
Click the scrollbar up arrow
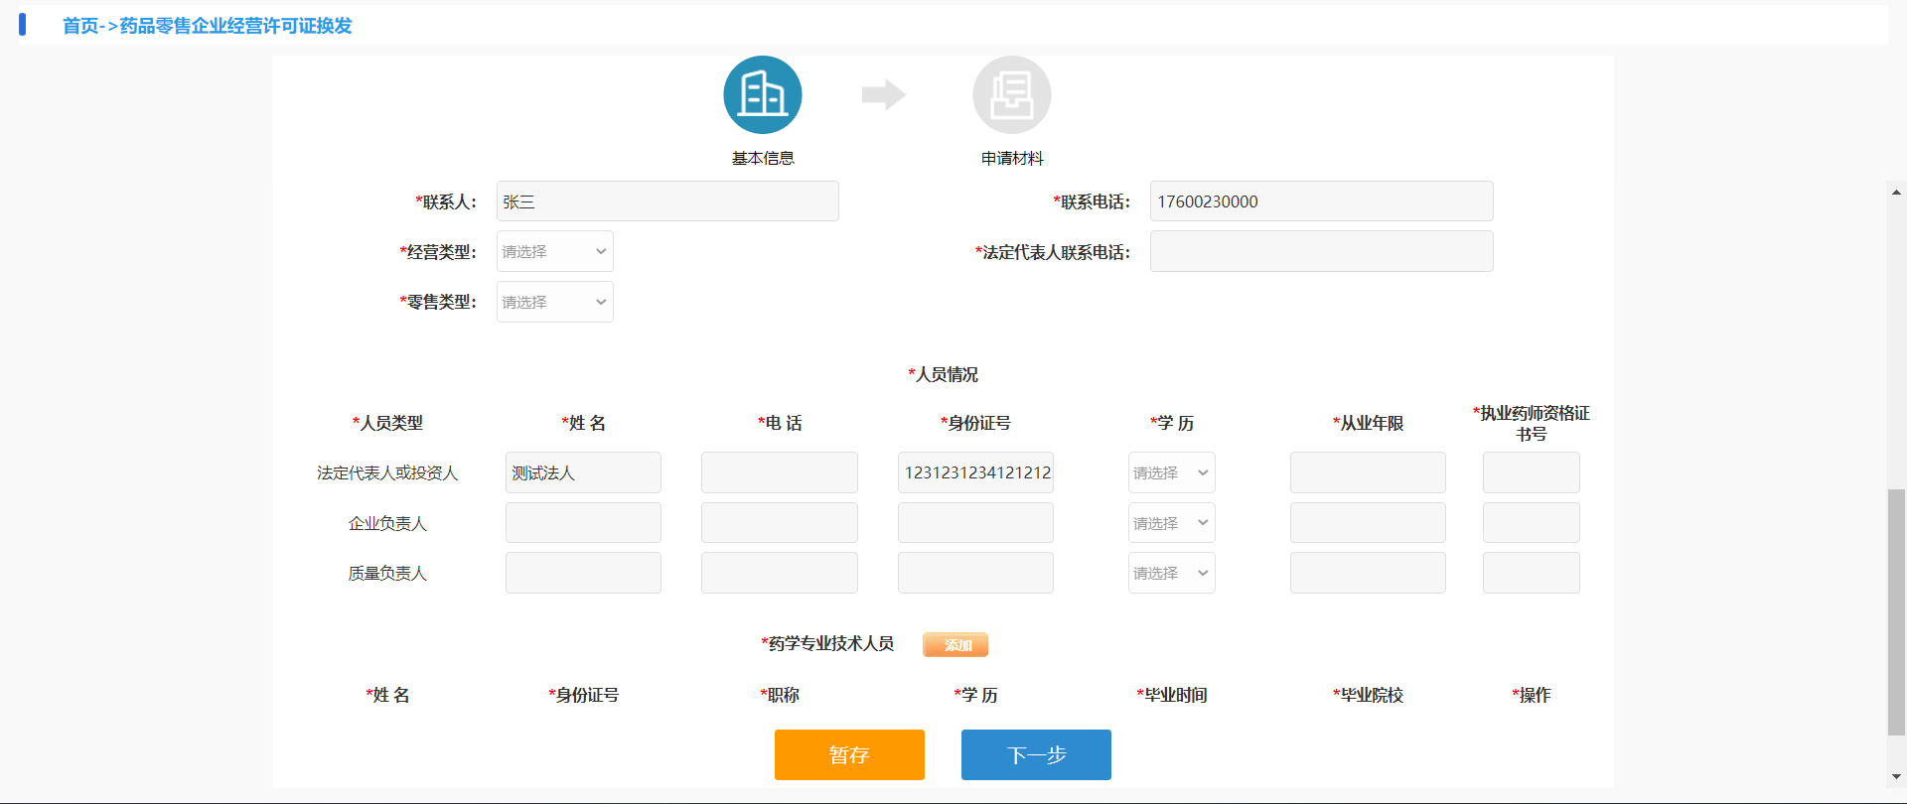tap(1896, 193)
